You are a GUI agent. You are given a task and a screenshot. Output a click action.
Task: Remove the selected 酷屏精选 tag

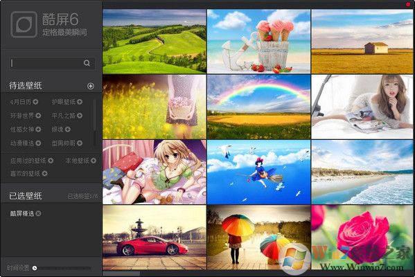[x=38, y=213]
